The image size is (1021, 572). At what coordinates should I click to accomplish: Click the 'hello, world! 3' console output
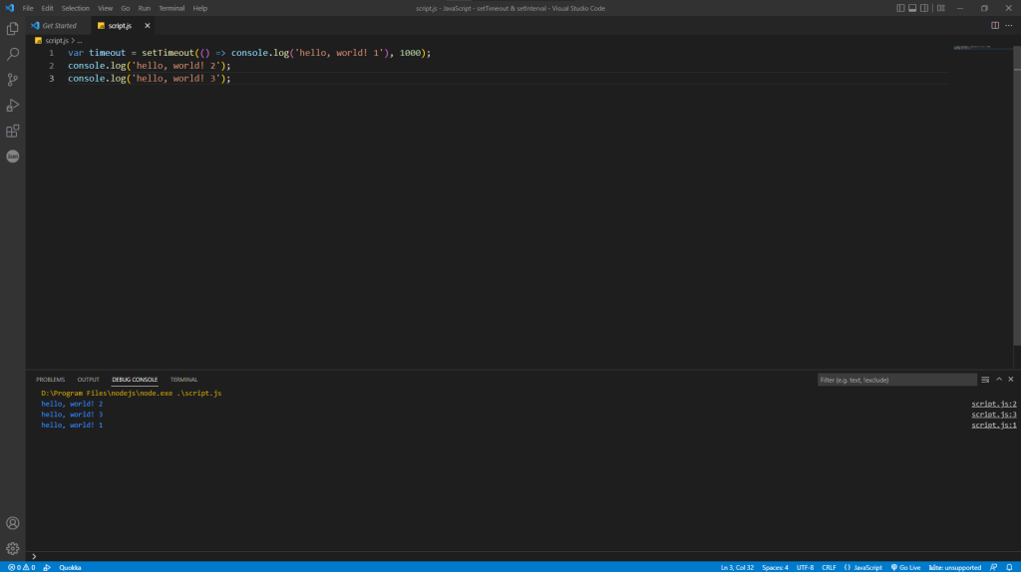72,414
